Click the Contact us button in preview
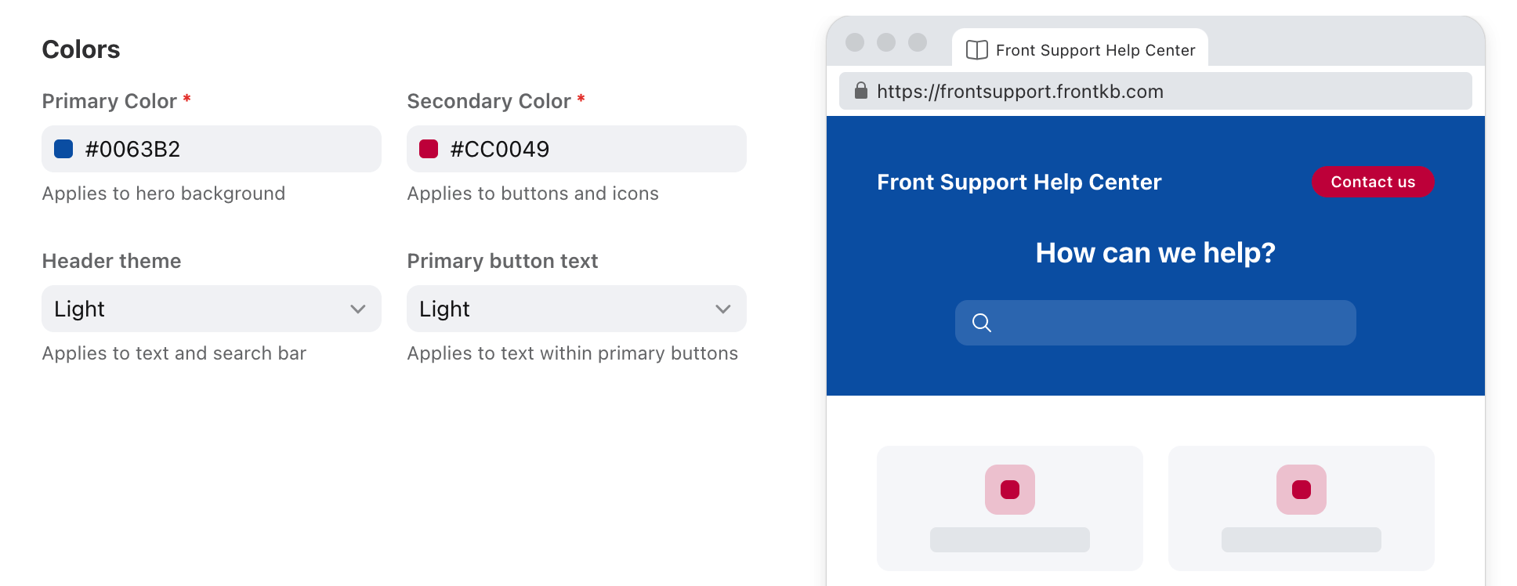This screenshot has height=586, width=1517. pos(1373,182)
